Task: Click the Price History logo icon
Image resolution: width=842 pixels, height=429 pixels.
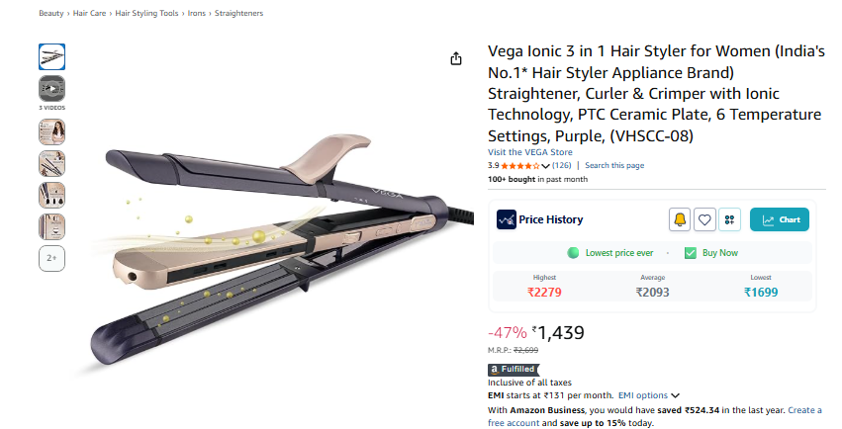Action: [506, 219]
